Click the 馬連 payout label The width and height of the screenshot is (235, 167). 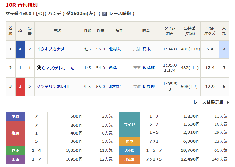[15, 159]
